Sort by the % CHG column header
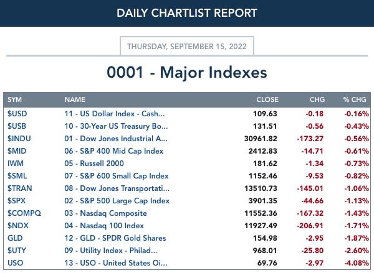The width and height of the screenshot is (374, 273). coord(355,99)
